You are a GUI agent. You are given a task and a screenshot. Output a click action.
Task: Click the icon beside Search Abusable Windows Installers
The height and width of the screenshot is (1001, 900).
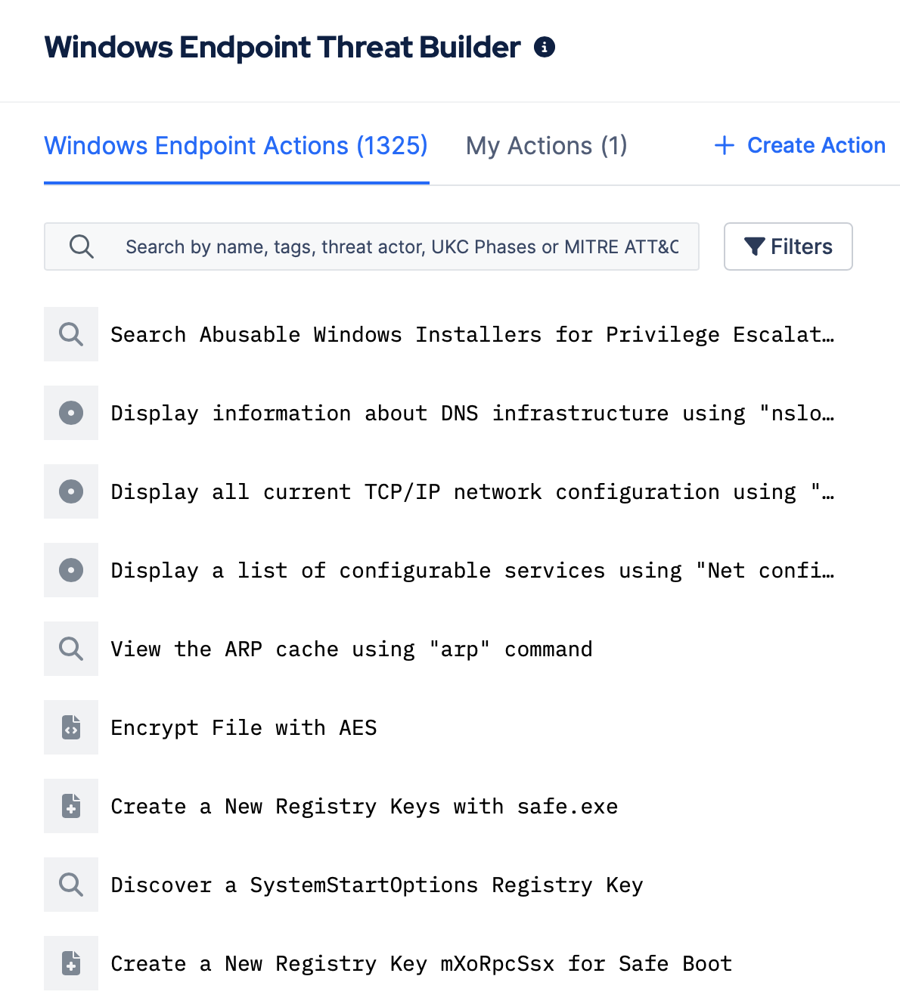[71, 334]
